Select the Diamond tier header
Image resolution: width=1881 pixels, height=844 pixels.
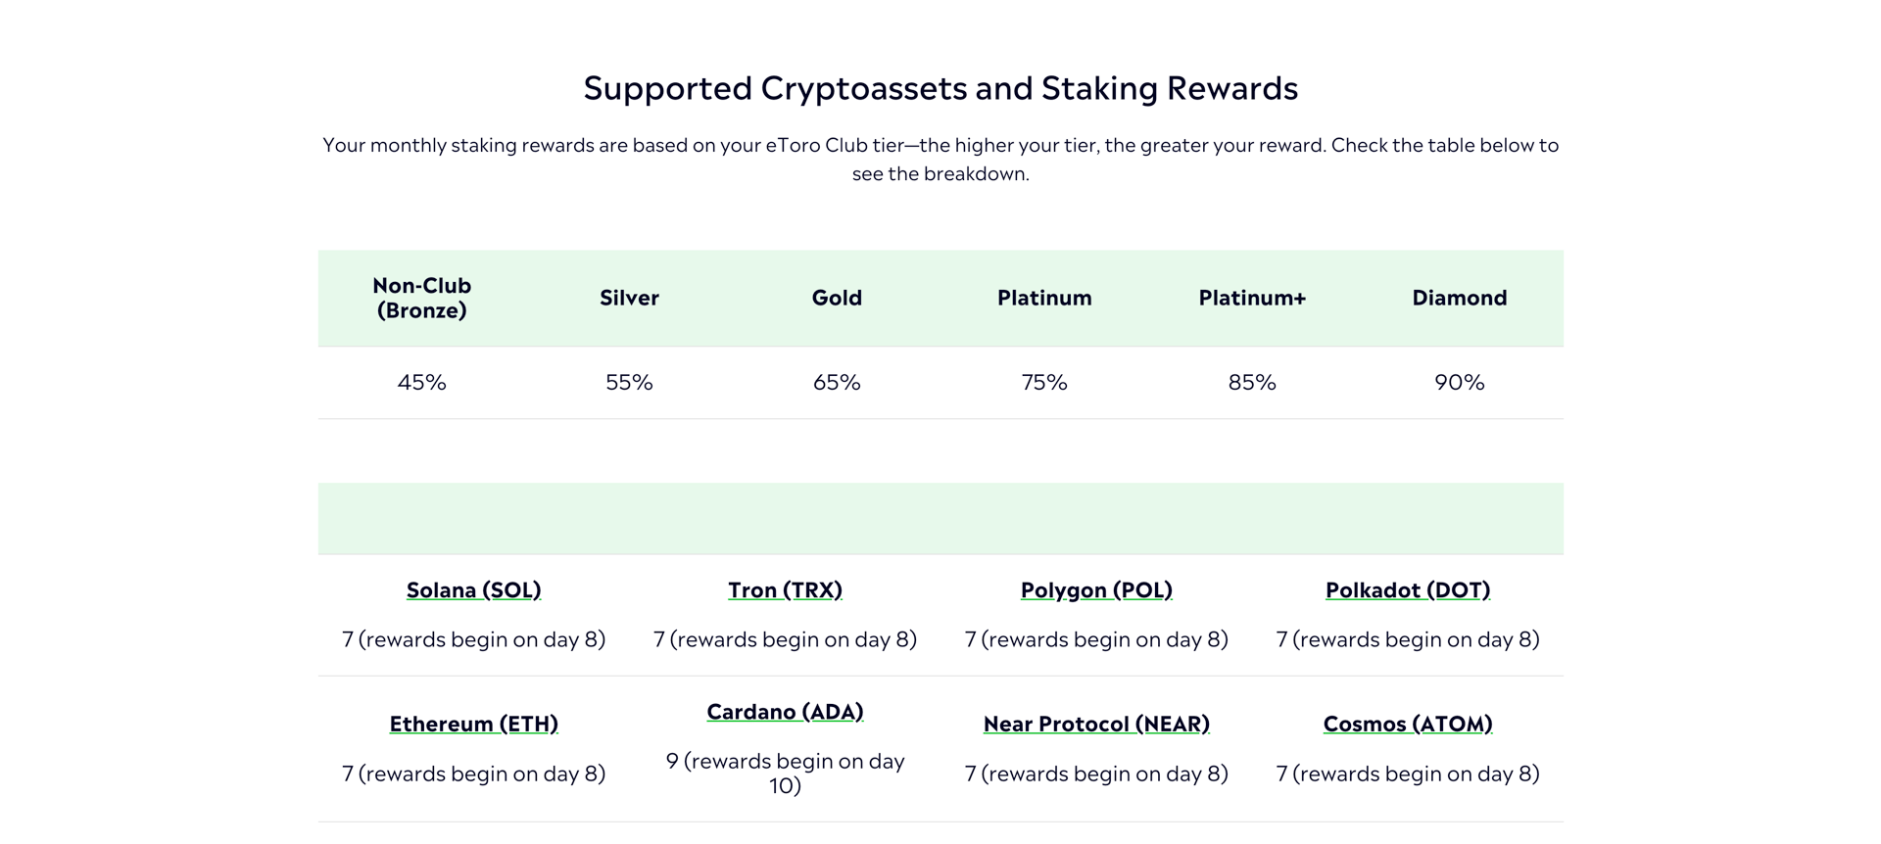coord(1460,298)
